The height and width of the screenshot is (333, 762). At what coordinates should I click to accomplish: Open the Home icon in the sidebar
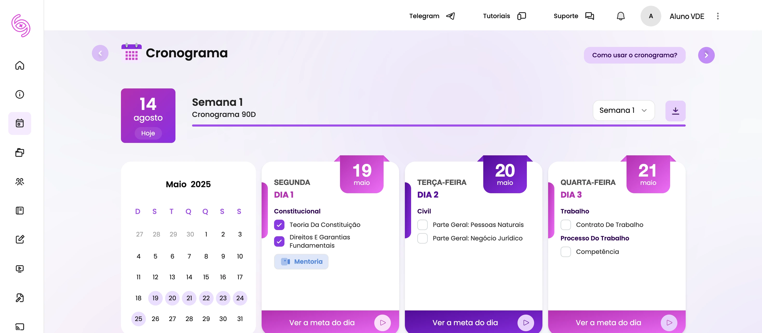pos(19,66)
